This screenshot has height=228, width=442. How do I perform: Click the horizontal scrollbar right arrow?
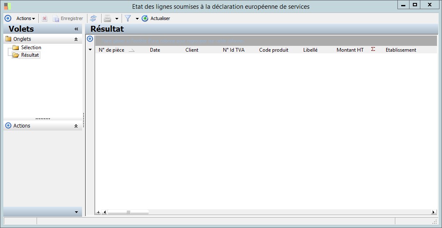coord(433,212)
